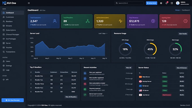Screen dimensions: 192x108
Task: Open View Details in Resource Usage
Action: coord(183,34)
